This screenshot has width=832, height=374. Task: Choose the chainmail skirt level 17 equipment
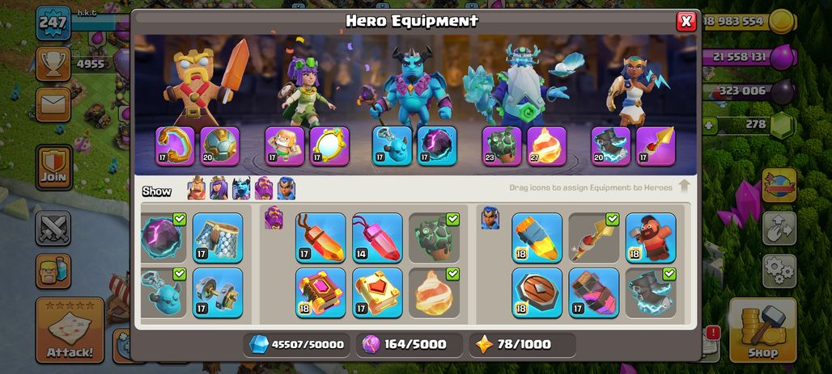(x=218, y=237)
